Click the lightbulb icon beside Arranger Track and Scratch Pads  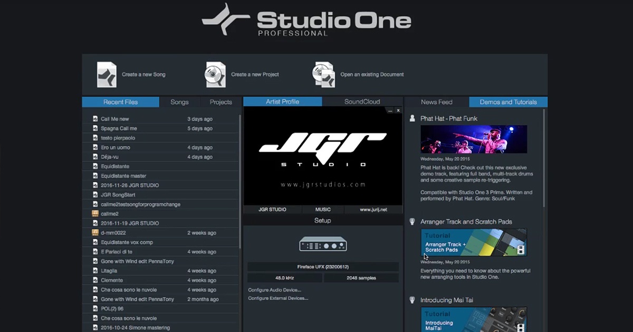(x=413, y=222)
